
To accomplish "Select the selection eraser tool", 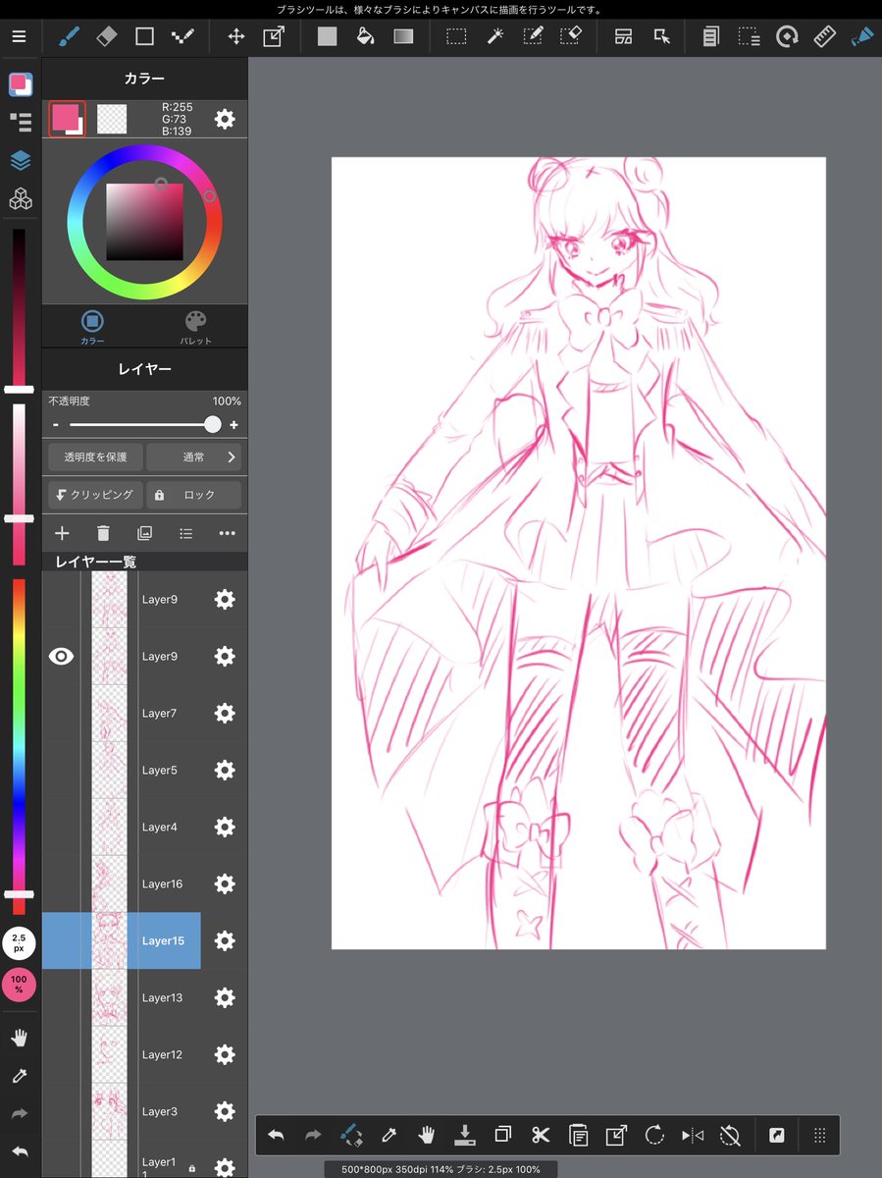I will click(x=570, y=36).
